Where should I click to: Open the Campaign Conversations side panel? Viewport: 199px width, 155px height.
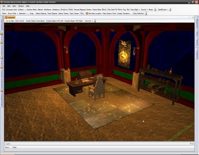pyautogui.click(x=2, y=79)
